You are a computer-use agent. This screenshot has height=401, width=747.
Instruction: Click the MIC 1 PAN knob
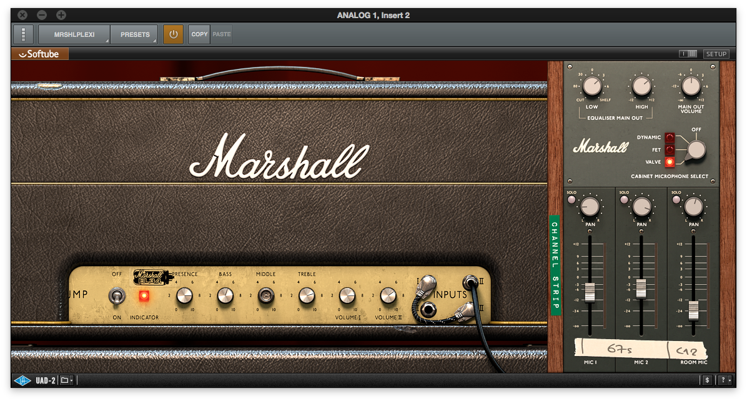pyautogui.click(x=590, y=207)
